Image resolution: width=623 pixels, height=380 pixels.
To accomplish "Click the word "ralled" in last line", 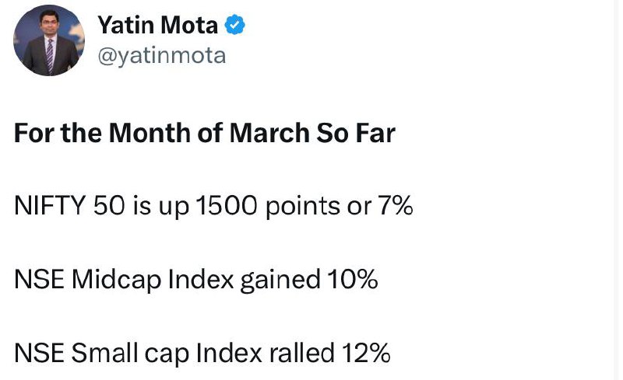I will pos(302,353).
